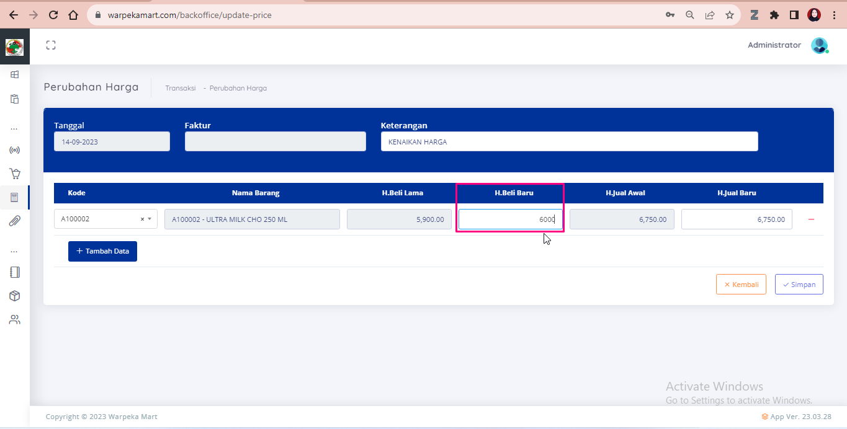View site lock information icon
847x429 pixels.
(99, 15)
